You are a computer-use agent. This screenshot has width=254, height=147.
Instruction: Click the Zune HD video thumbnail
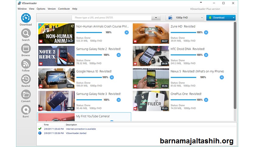pos(151,33)
